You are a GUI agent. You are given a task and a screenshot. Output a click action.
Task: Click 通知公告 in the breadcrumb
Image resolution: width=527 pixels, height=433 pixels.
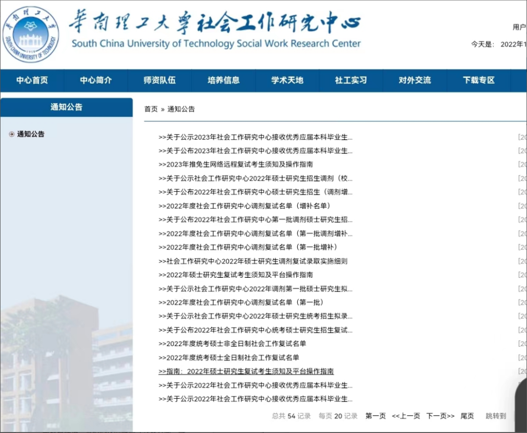pos(181,109)
